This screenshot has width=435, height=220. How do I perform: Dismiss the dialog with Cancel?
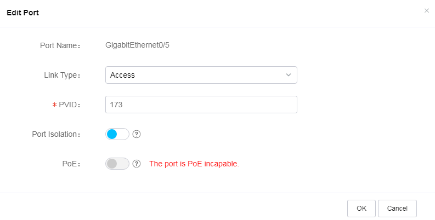pos(397,209)
